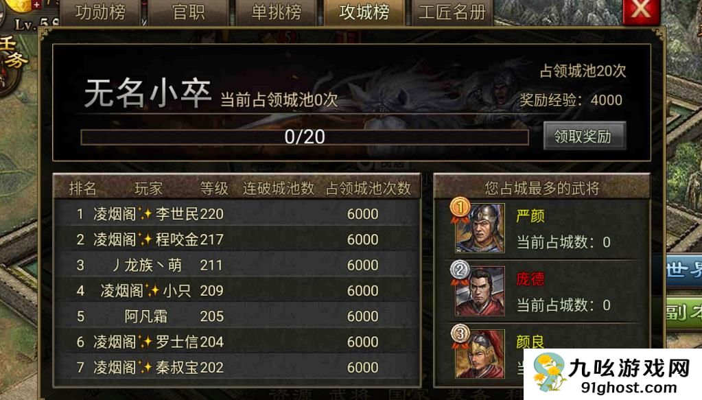Click the blue 世界 button on right edge
The width and height of the screenshot is (702, 400).
tap(683, 270)
